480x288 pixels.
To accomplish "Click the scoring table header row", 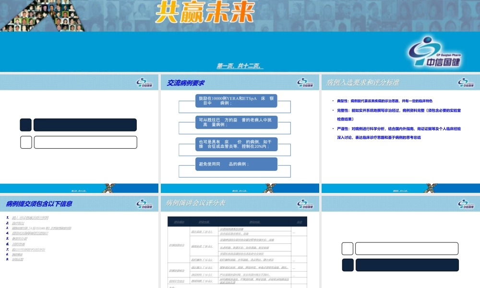I will (237, 221).
